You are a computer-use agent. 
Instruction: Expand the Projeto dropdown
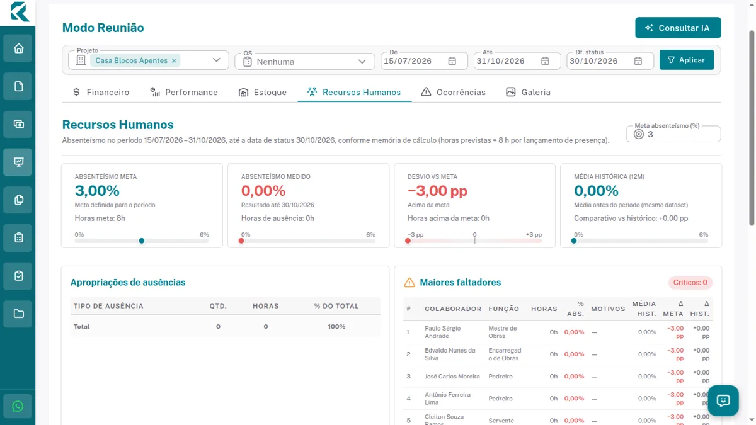[x=217, y=60]
